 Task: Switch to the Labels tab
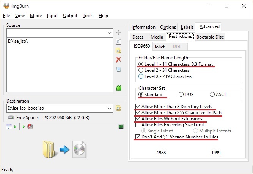click(x=187, y=27)
